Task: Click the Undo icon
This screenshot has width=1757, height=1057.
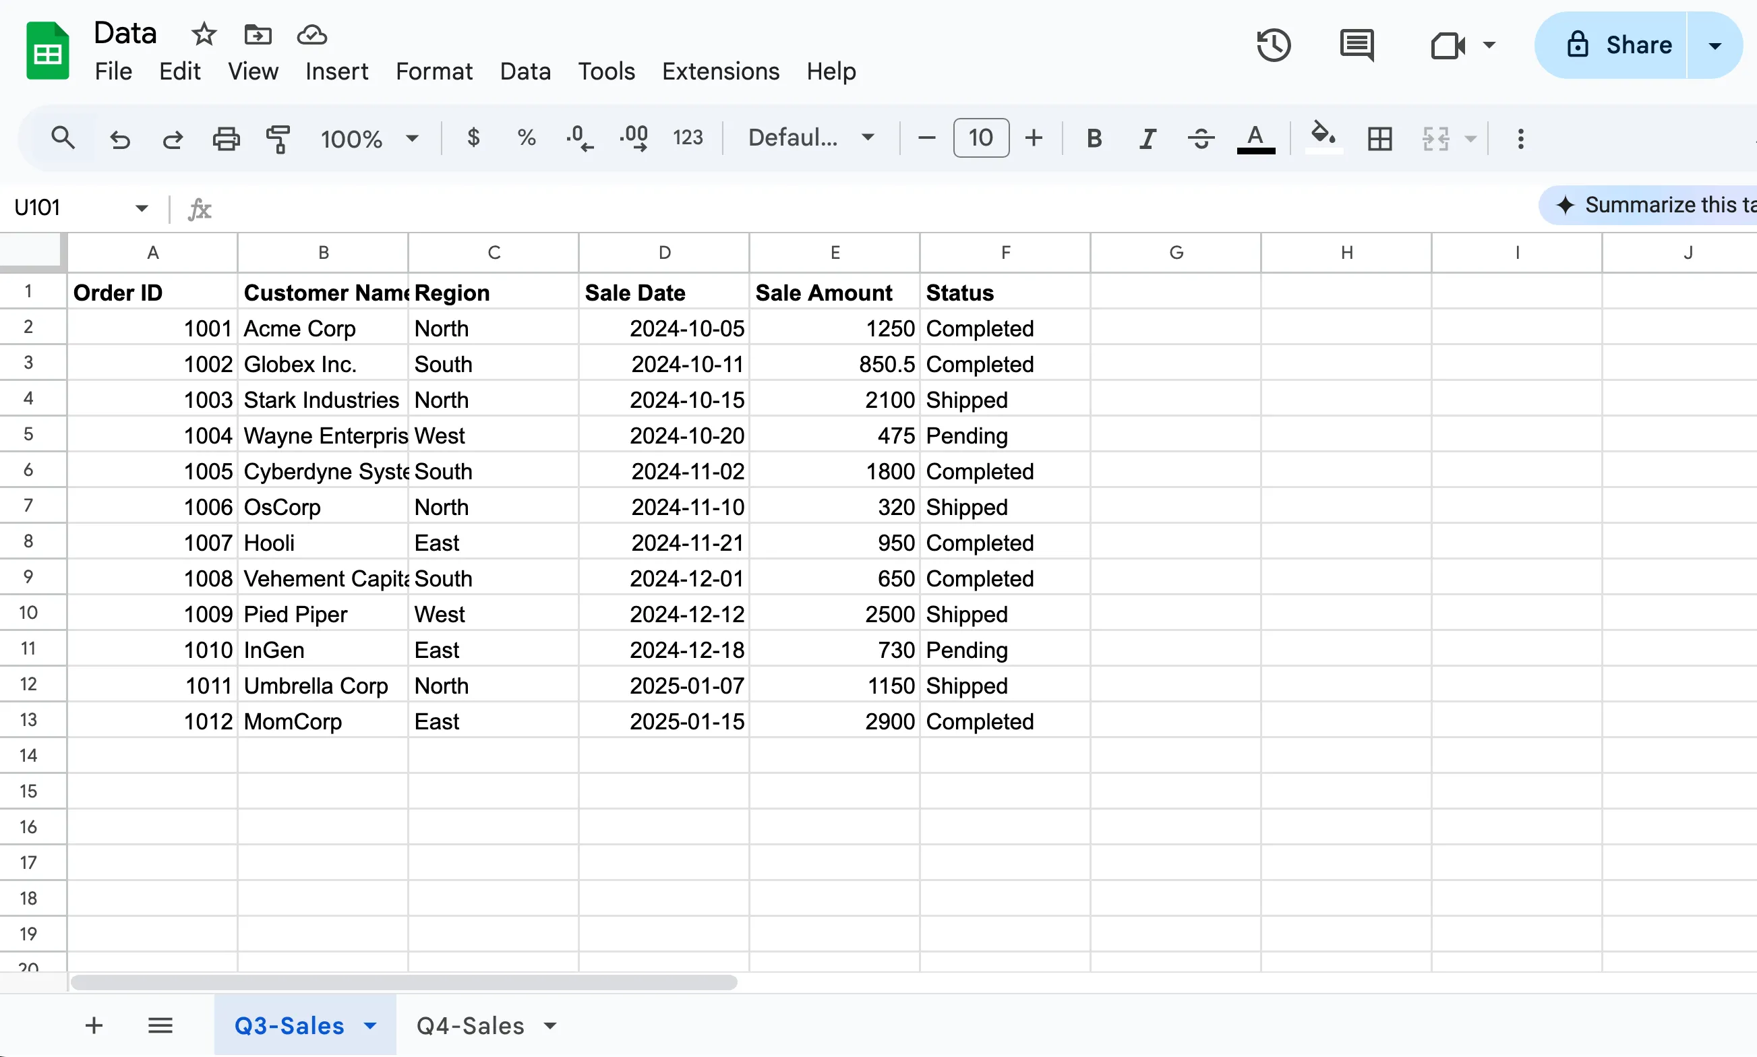Action: 119,138
